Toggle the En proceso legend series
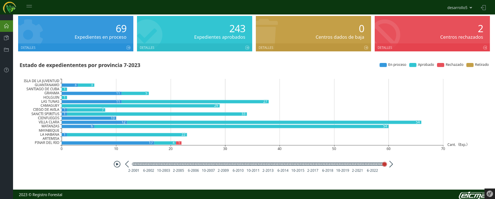The image size is (495, 199). [393, 65]
